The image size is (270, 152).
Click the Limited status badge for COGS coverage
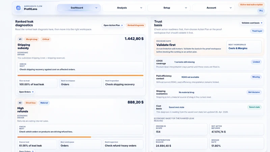tap(256, 62)
